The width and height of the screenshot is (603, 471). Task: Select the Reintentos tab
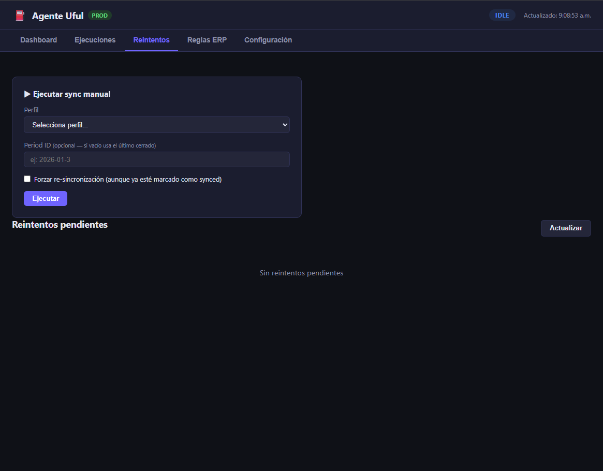point(151,40)
